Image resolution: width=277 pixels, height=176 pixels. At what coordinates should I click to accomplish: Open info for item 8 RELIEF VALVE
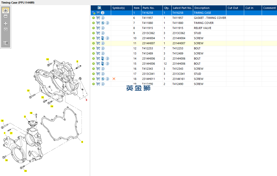[x=103, y=28]
